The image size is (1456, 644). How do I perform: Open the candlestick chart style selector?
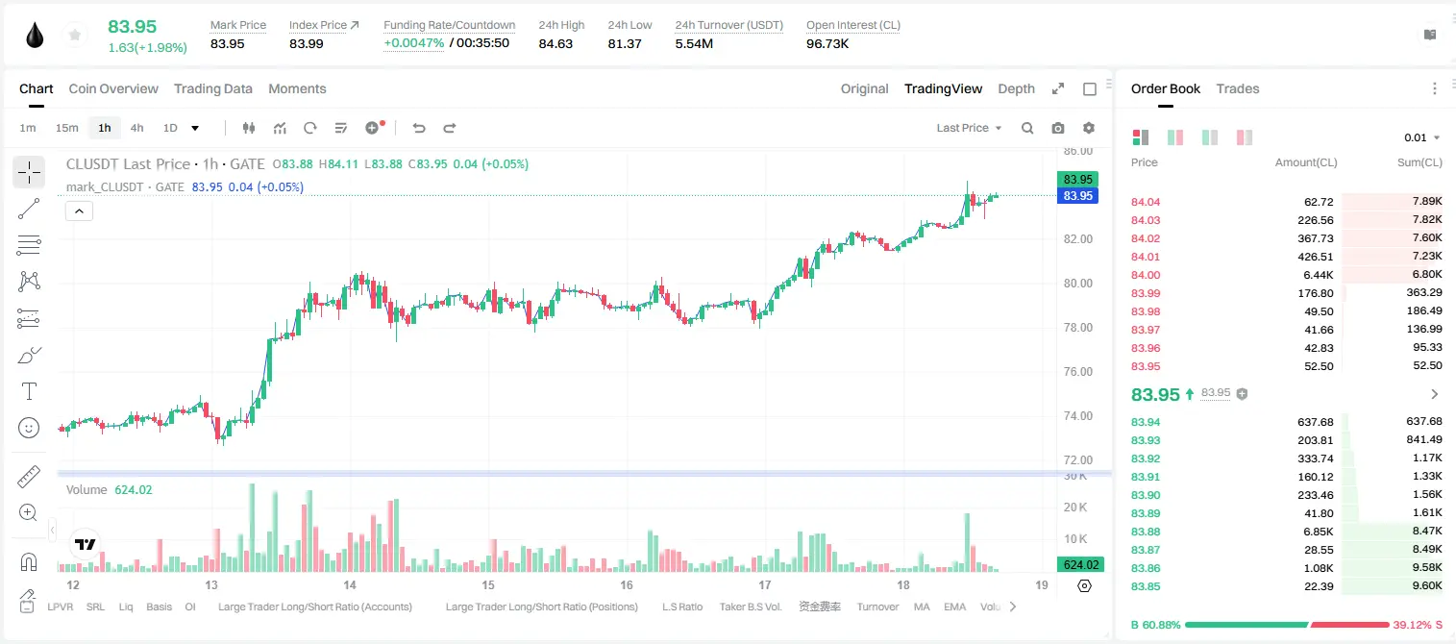click(x=250, y=128)
